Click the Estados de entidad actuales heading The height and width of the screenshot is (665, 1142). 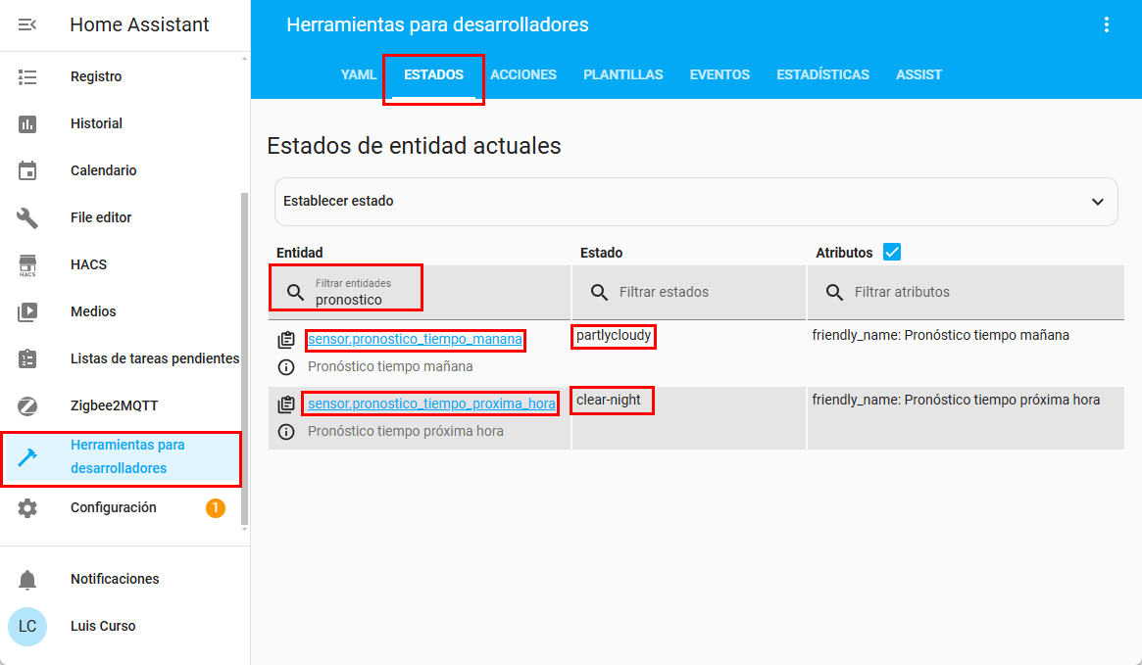[414, 146]
